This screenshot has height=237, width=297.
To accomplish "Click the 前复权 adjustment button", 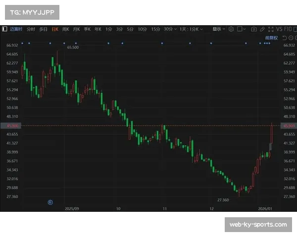I will point(272,37).
